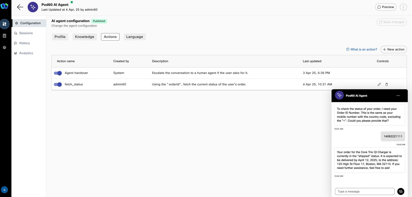Edit the fetch_status action with pencil icon
Screen dimensions: 412x197
click(379, 84)
